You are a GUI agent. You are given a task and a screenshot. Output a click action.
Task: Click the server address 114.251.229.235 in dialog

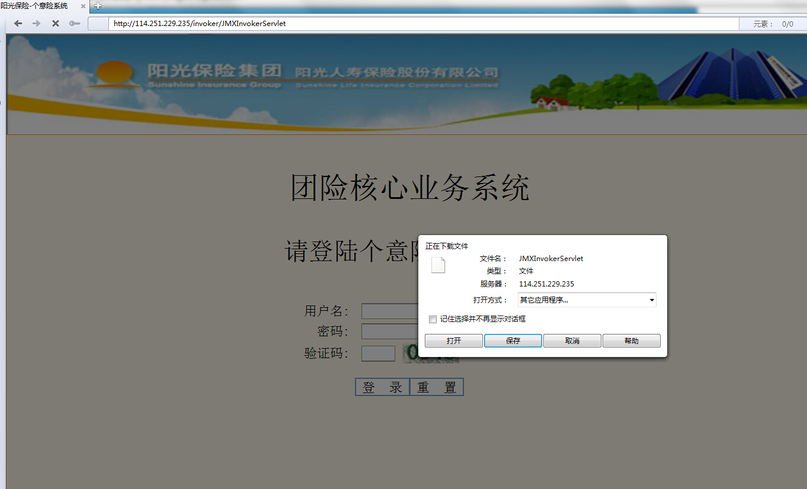click(x=546, y=284)
